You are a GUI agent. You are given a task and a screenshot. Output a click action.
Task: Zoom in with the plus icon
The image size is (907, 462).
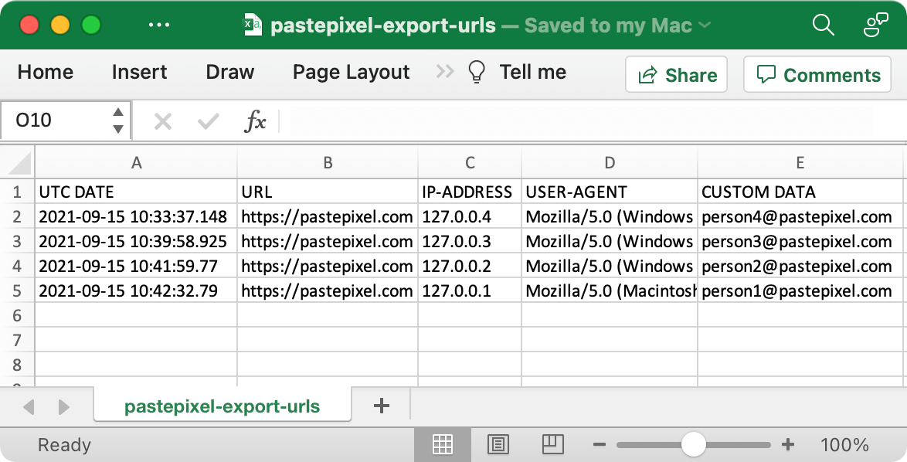[x=787, y=445]
